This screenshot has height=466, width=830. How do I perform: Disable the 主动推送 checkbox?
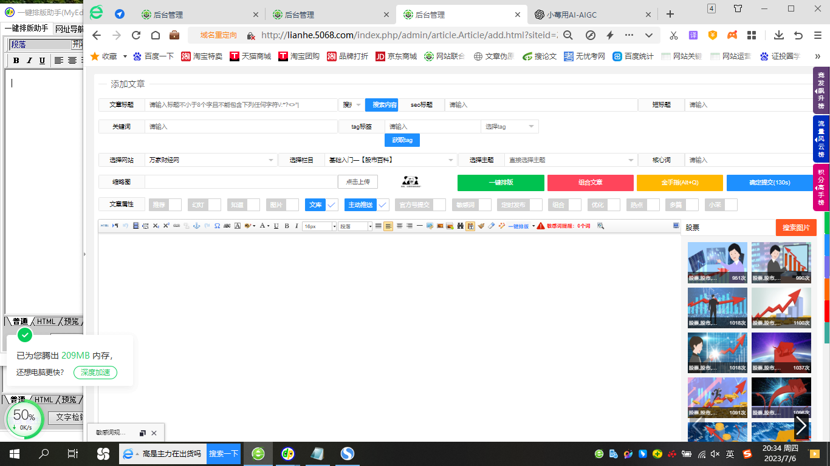click(x=383, y=204)
